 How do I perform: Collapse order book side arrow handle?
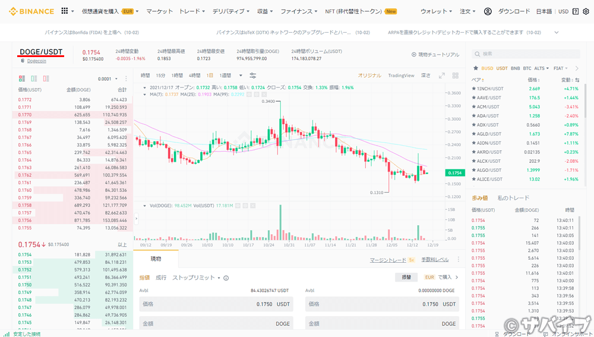[136, 218]
